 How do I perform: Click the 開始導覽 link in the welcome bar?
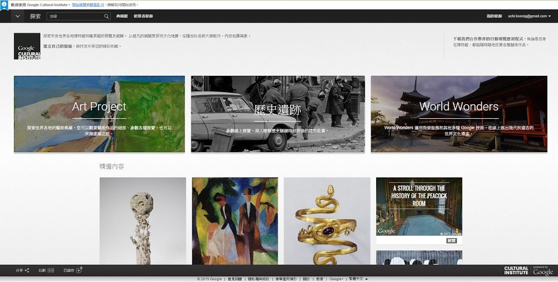(79, 5)
